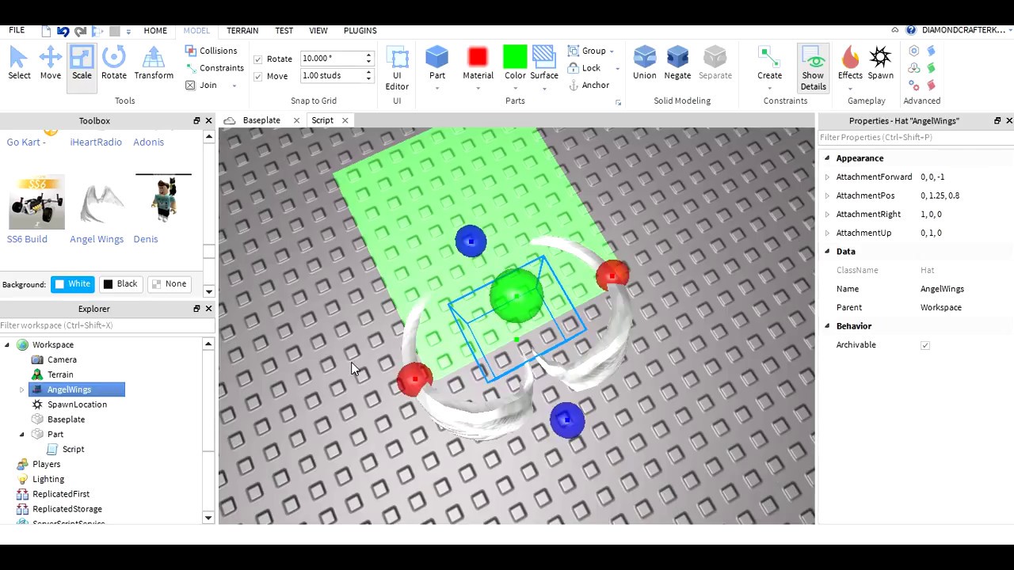Screen dimensions: 1014x570
Task: Set toolbox background to None
Action: pos(168,284)
